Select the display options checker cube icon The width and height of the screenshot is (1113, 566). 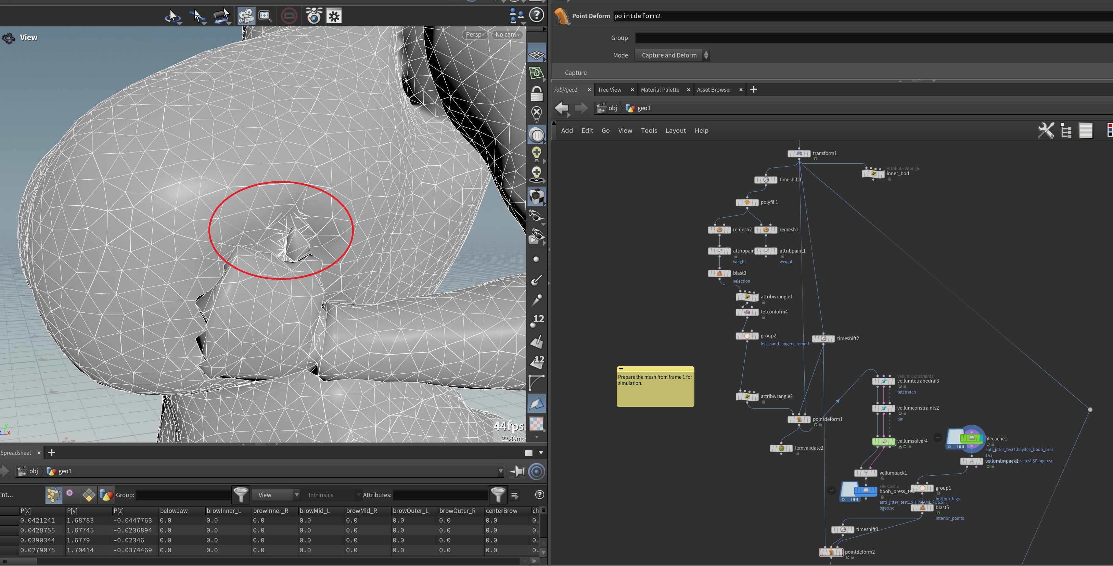pyautogui.click(x=536, y=197)
